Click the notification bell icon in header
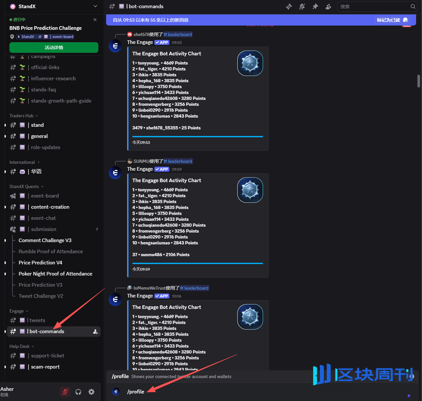422x401 pixels. coord(302,7)
